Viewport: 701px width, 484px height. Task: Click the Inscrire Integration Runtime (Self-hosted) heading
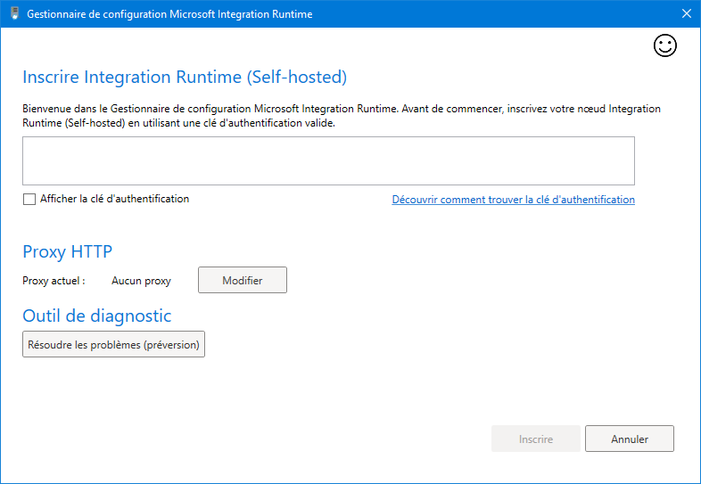click(185, 77)
